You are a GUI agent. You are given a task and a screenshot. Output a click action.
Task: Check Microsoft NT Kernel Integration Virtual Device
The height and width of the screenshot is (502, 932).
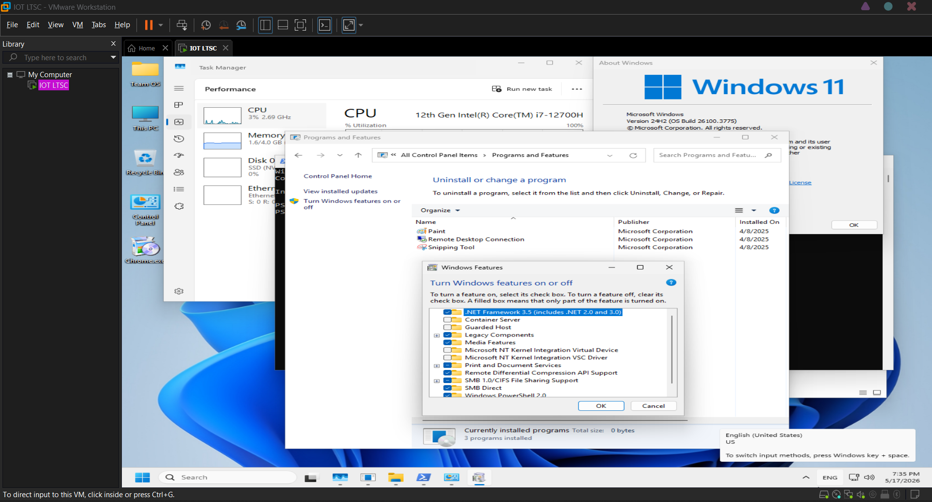tap(447, 350)
